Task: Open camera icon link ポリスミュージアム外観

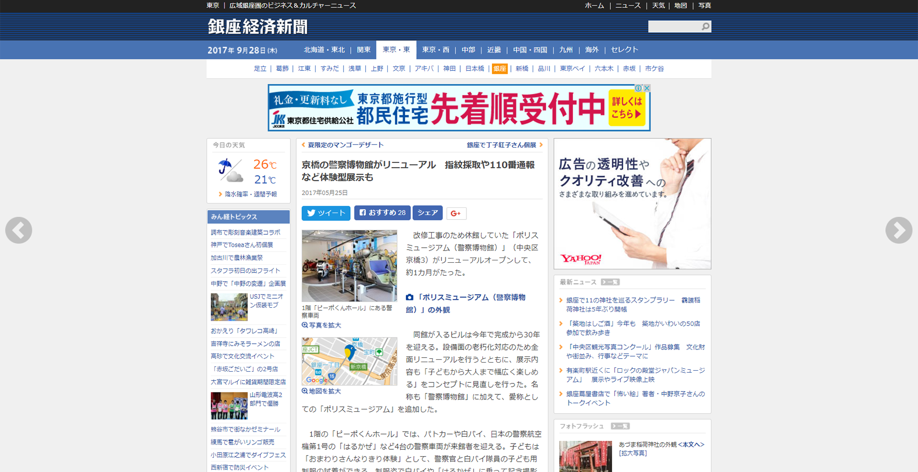Action: point(466,303)
